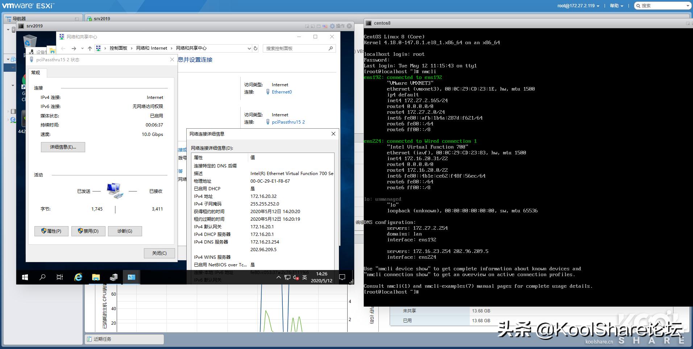Click the 详细信息(E) button
The height and width of the screenshot is (349, 693).
tap(63, 147)
